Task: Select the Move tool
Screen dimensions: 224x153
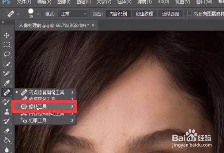Action: pyautogui.click(x=6, y=35)
